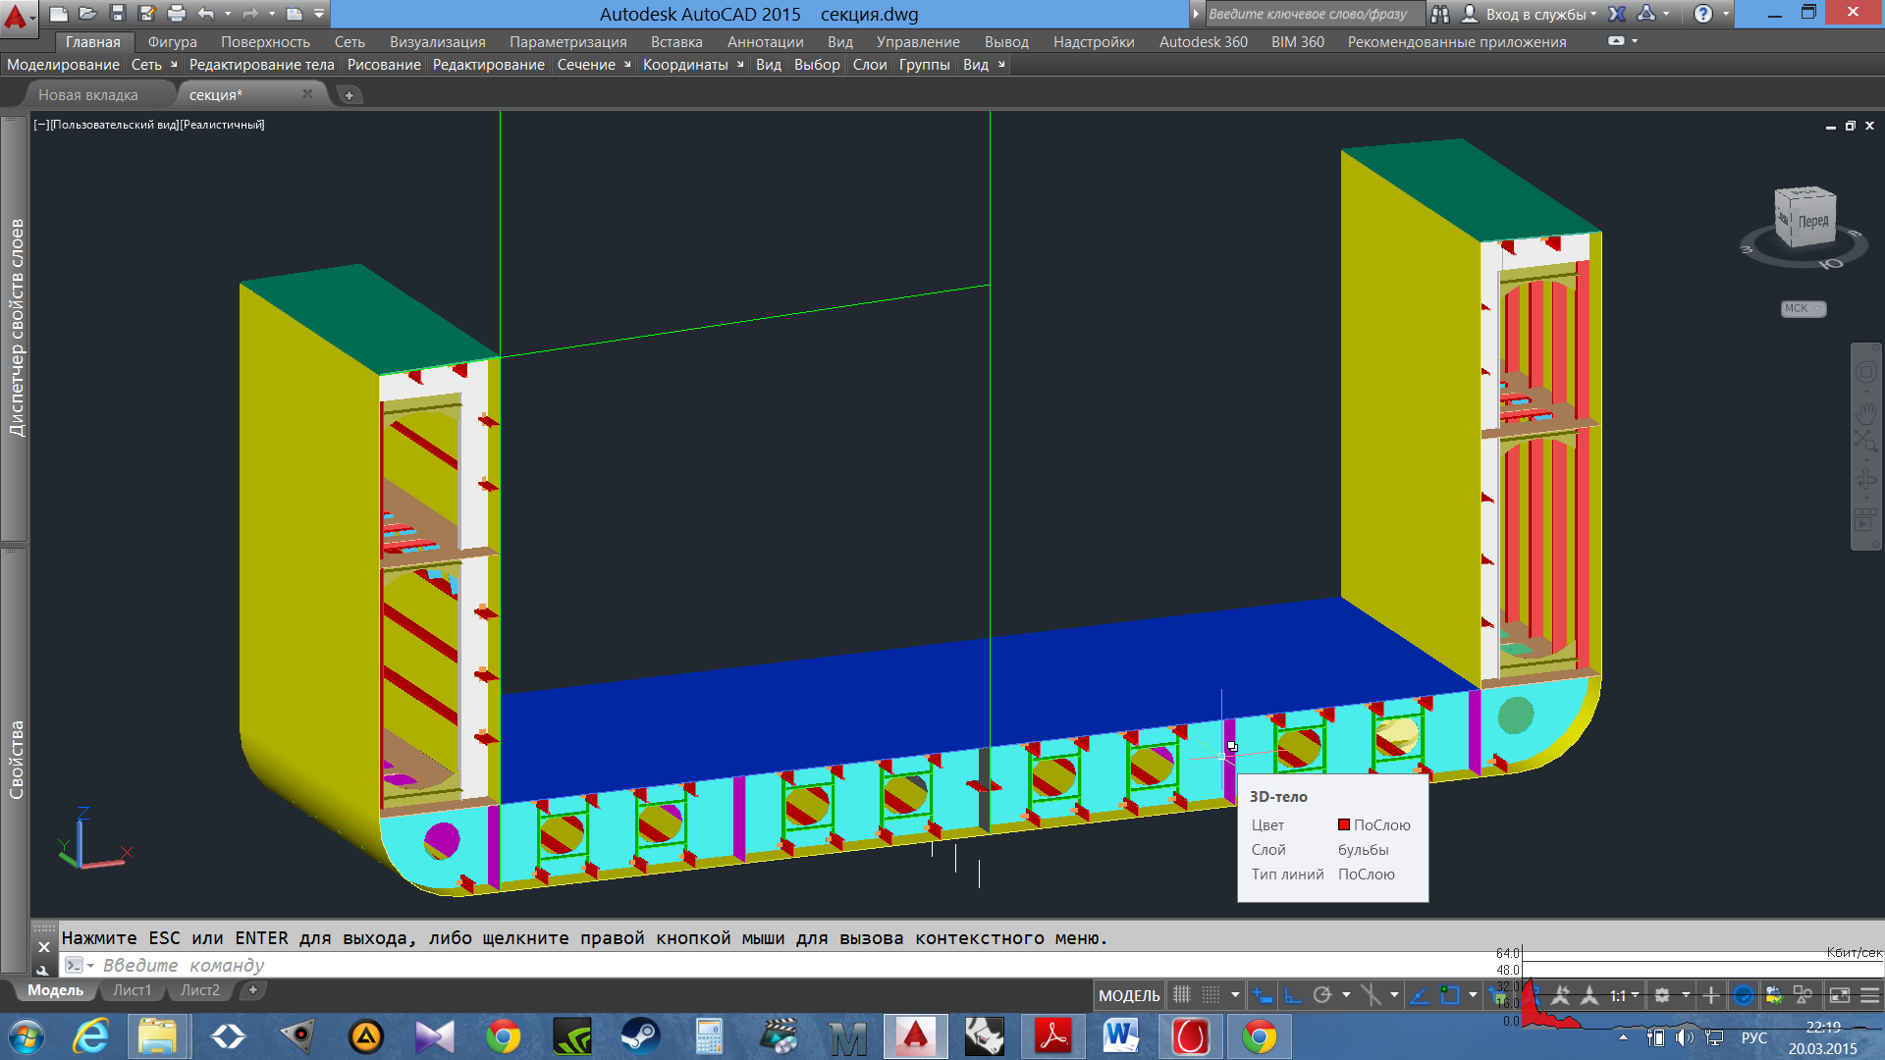
Task: Click the Zoom extents icon in navigation bar
Action: [x=1865, y=442]
